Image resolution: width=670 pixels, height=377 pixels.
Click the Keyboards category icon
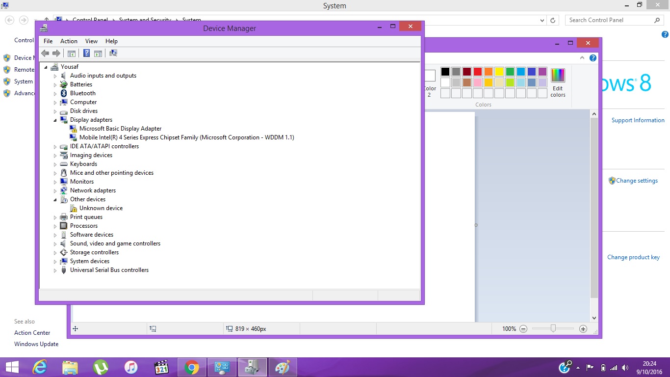[x=64, y=164]
